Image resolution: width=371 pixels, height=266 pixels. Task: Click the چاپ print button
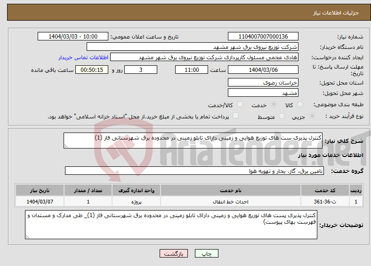point(207,253)
